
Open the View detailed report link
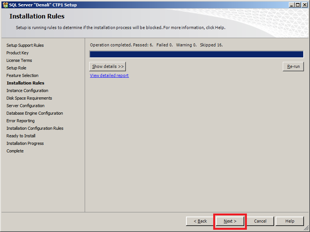[x=109, y=75]
